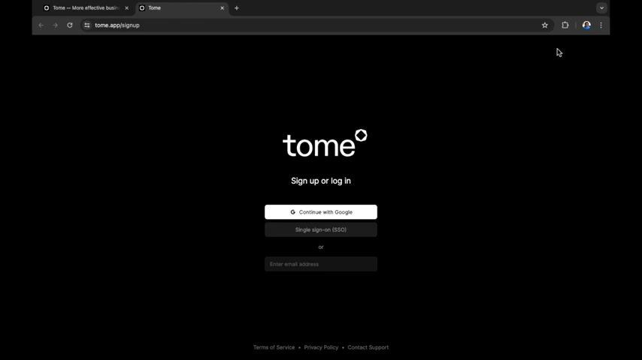
Task: Open the Chrome three-dot menu
Action: [x=601, y=25]
